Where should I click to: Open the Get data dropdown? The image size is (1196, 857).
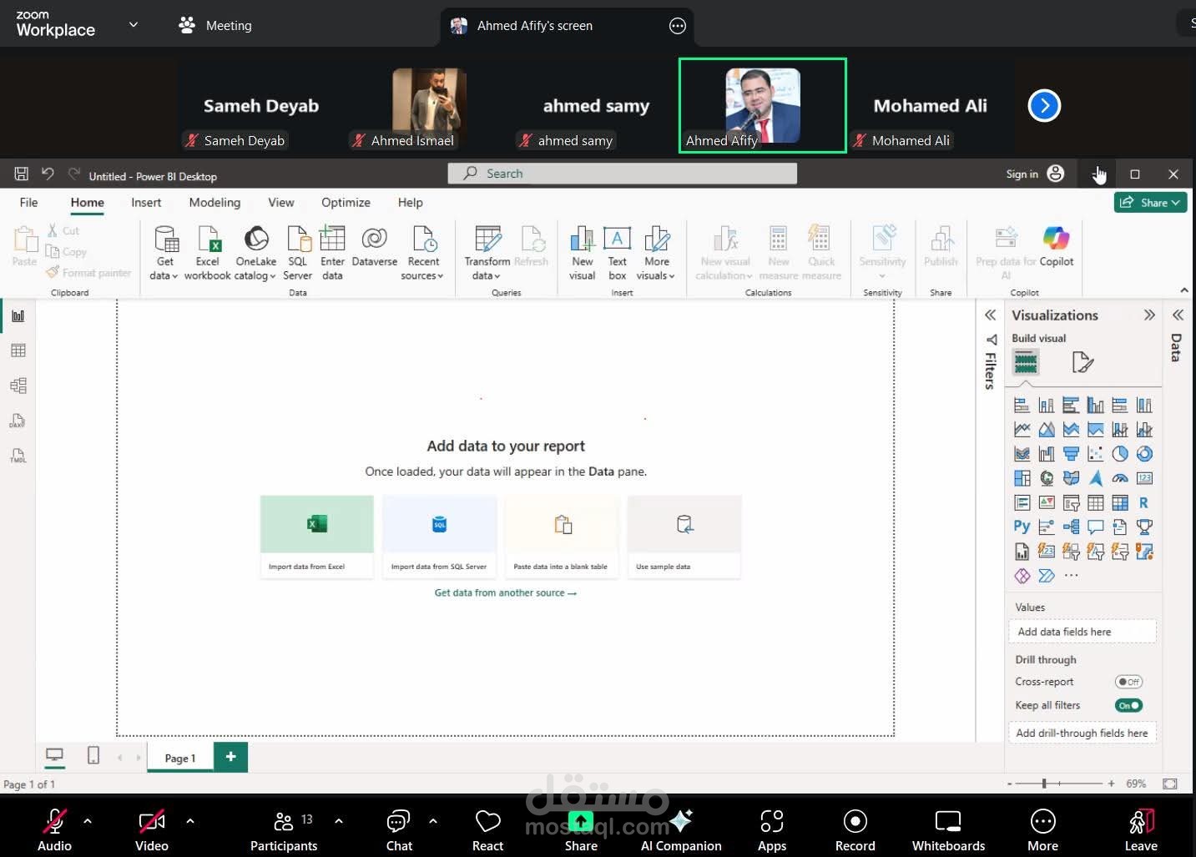(x=164, y=253)
